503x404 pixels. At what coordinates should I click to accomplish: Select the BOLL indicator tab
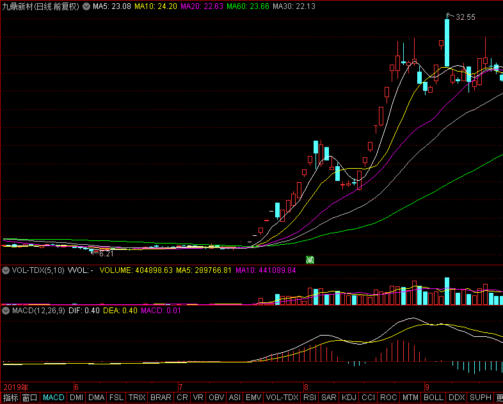point(434,398)
